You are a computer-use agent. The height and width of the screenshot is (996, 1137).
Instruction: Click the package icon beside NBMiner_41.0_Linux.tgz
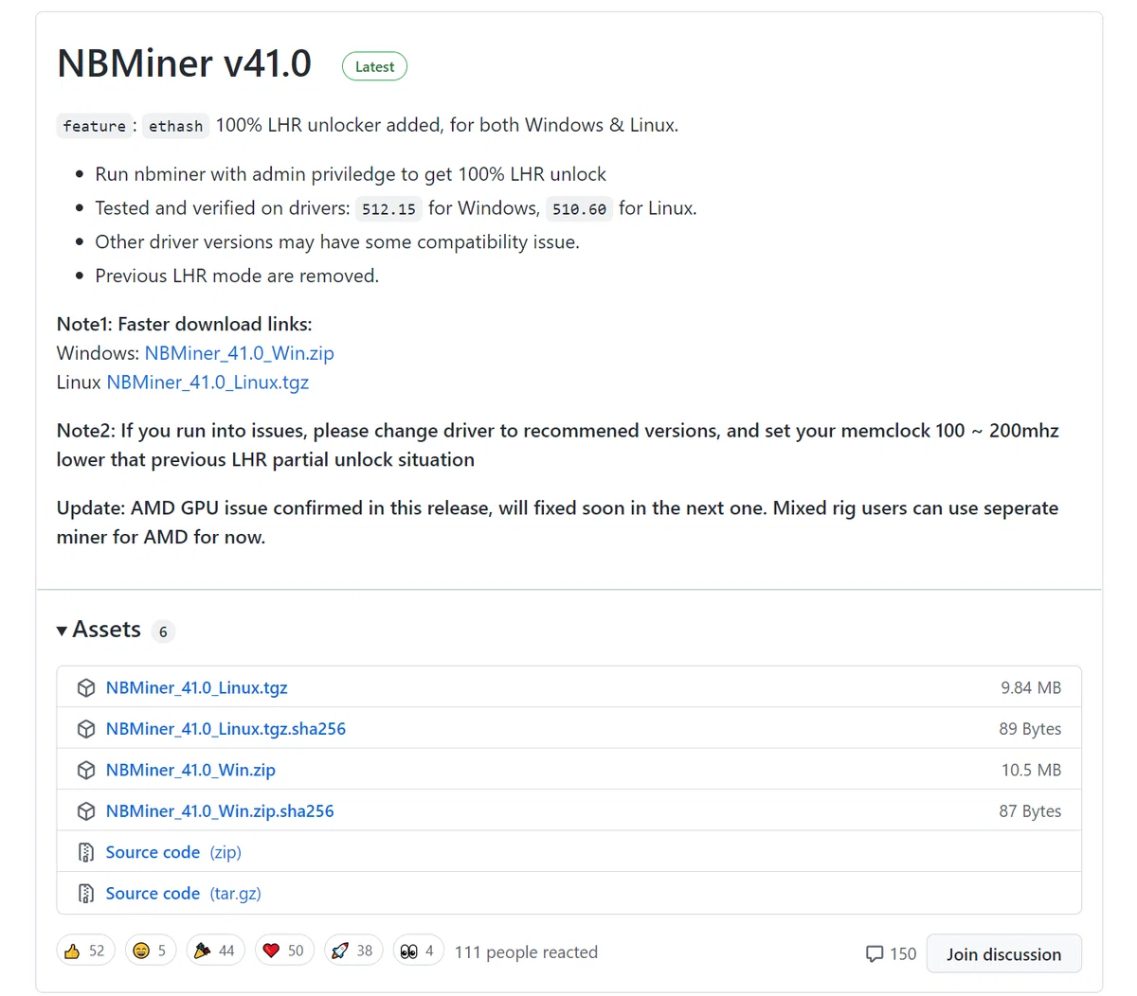click(86, 688)
